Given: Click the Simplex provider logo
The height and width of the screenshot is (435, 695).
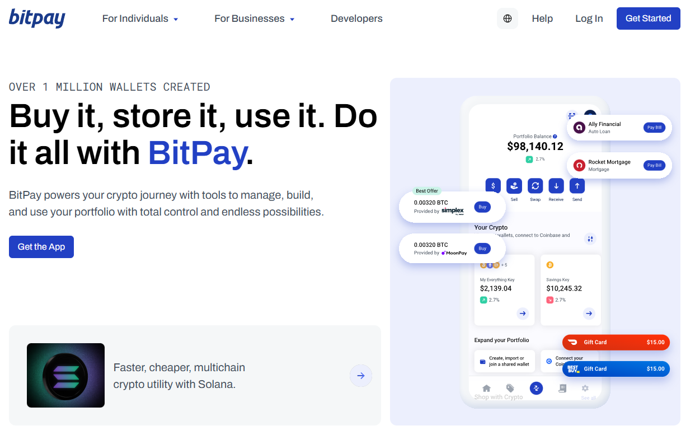Looking at the screenshot, I should tap(453, 211).
